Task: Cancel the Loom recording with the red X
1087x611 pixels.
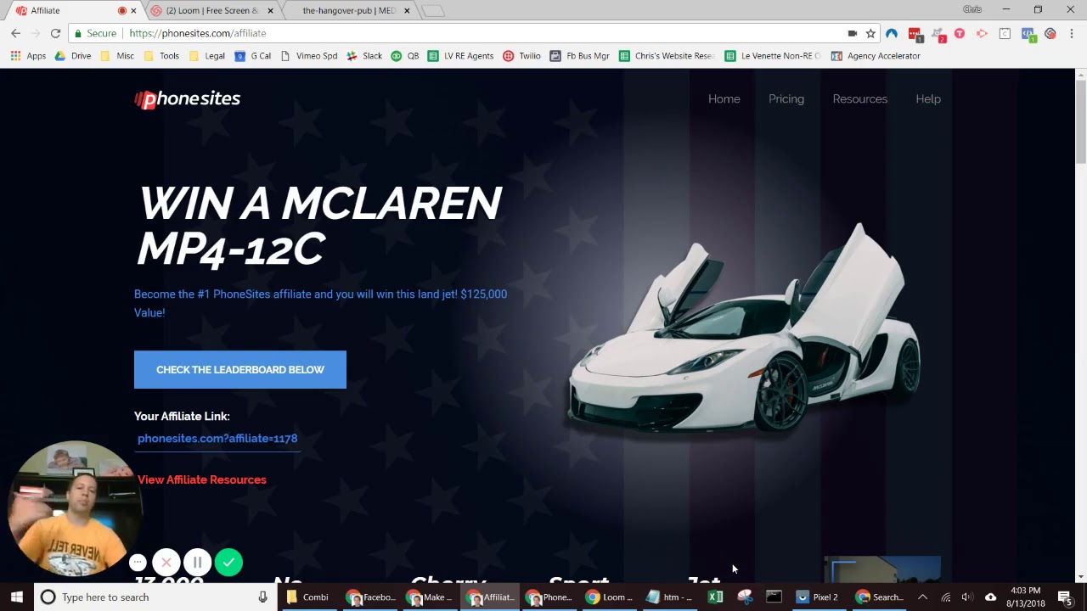Action: pyautogui.click(x=166, y=562)
